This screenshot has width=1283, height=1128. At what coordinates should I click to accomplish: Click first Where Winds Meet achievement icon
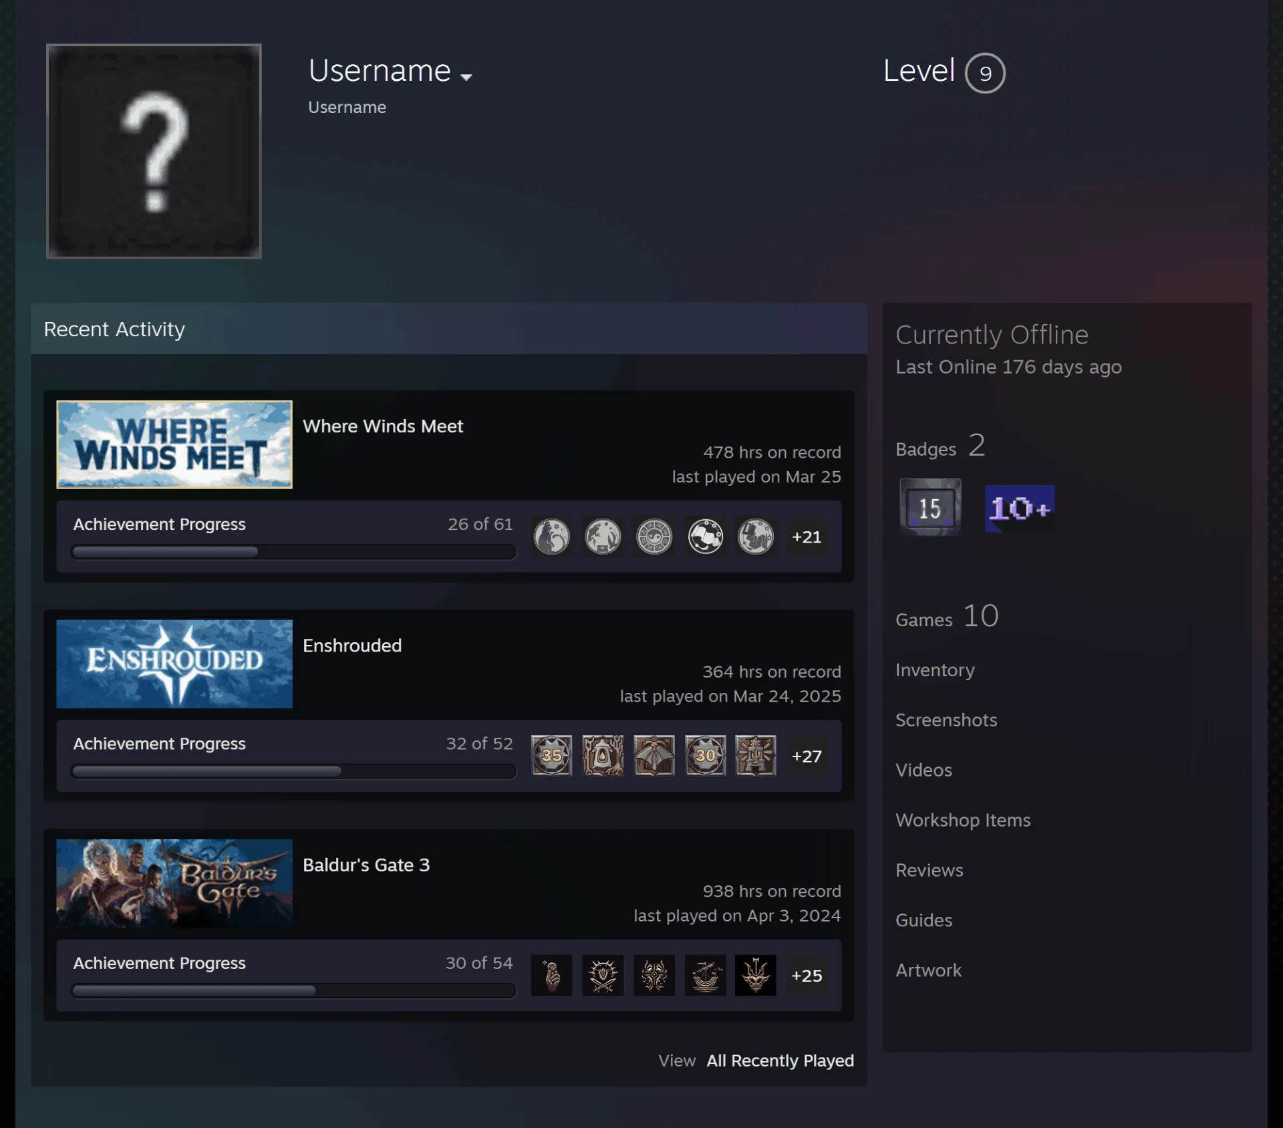coord(551,537)
